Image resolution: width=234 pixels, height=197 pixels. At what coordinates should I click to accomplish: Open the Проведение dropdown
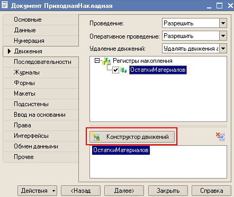click(223, 23)
